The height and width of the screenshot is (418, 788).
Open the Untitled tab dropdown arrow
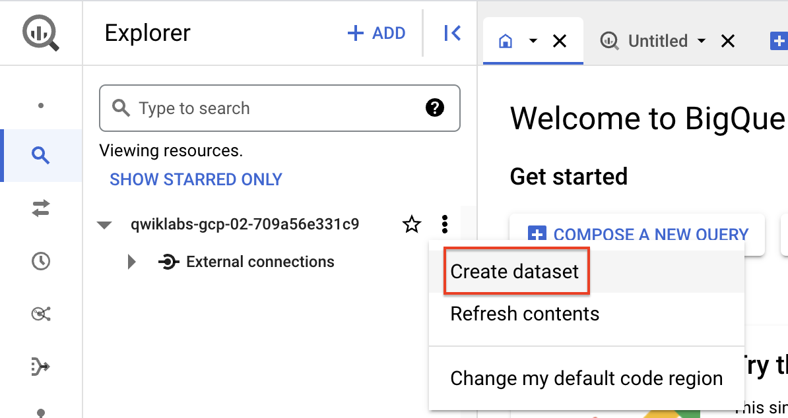coord(702,41)
